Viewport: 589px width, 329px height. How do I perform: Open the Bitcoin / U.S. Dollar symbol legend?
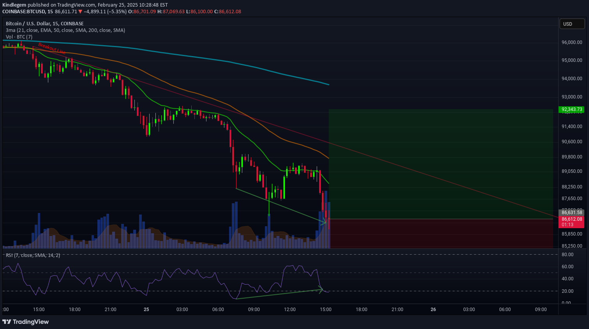pyautogui.click(x=44, y=24)
